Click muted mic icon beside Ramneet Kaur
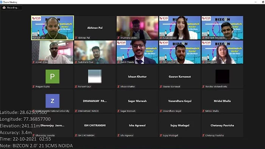The width and height of the screenshot is (265, 149). tap(76, 86)
